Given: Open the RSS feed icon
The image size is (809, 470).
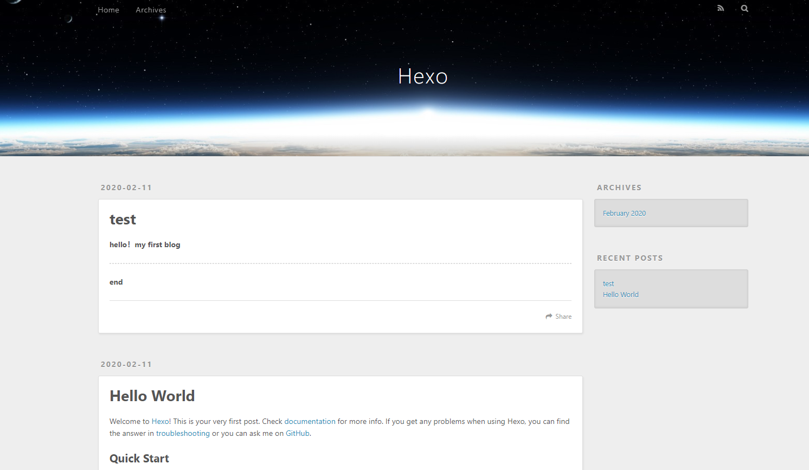Looking at the screenshot, I should point(721,8).
